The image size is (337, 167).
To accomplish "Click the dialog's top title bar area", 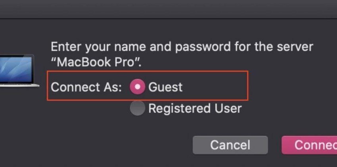I will pos(168,9).
